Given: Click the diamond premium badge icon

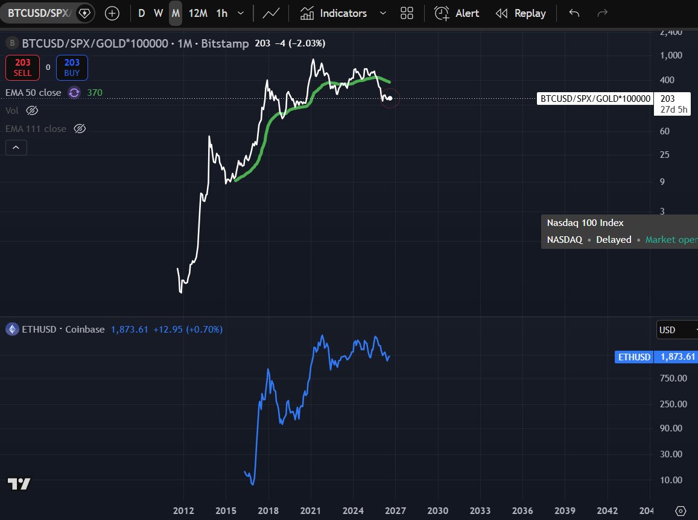Looking at the screenshot, I should tap(84, 13).
